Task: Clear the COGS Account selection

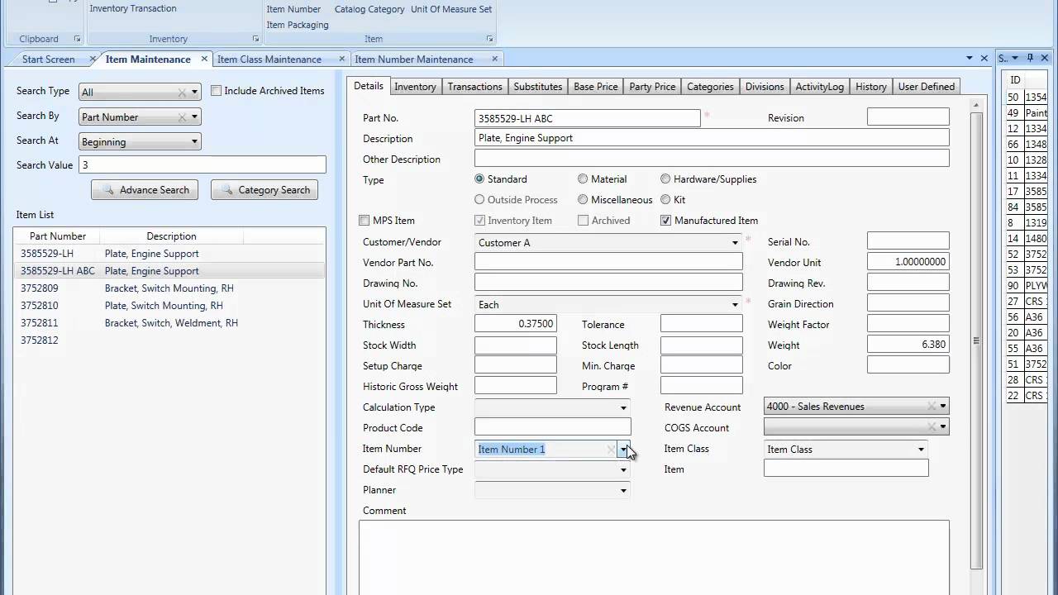Action: point(932,427)
